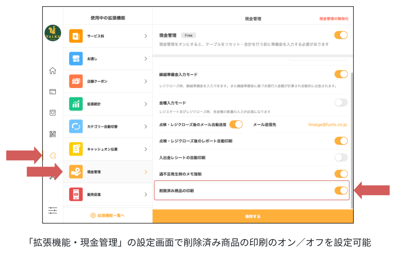Enable the 金種入力モード toggle
This screenshot has height=255, width=396.
pos(341,102)
